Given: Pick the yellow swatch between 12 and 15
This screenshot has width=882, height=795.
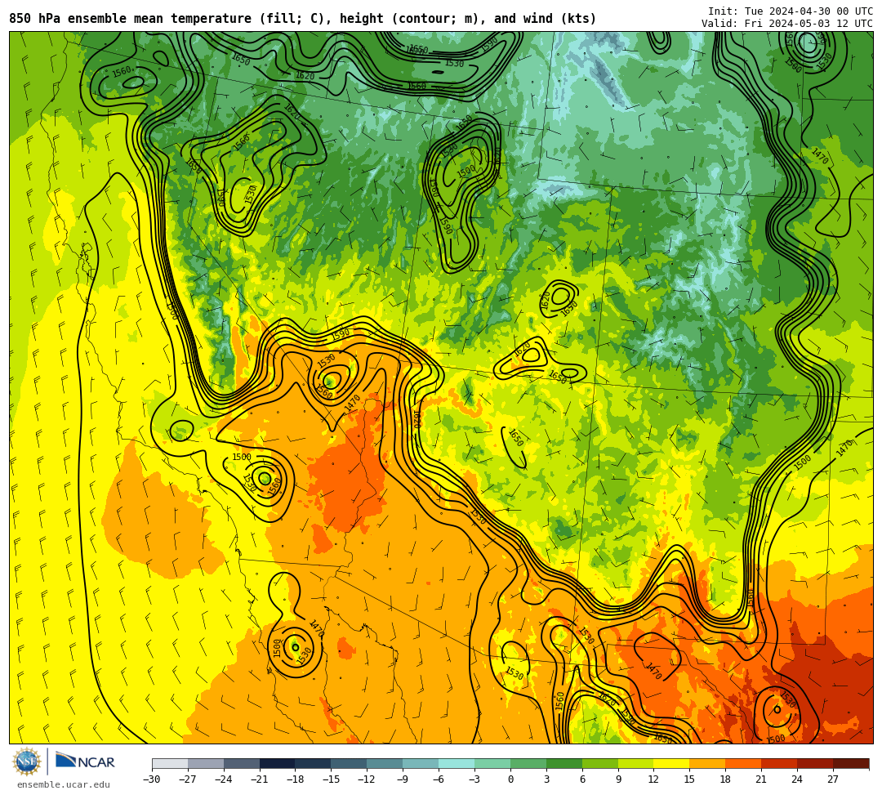Looking at the screenshot, I should coord(672,763).
